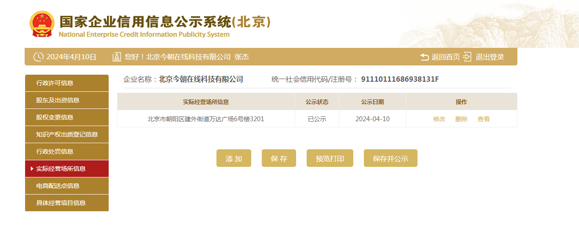The width and height of the screenshot is (579, 249).
Task: Click the 统一社会信用代码/注册号 label
Action: (315, 79)
